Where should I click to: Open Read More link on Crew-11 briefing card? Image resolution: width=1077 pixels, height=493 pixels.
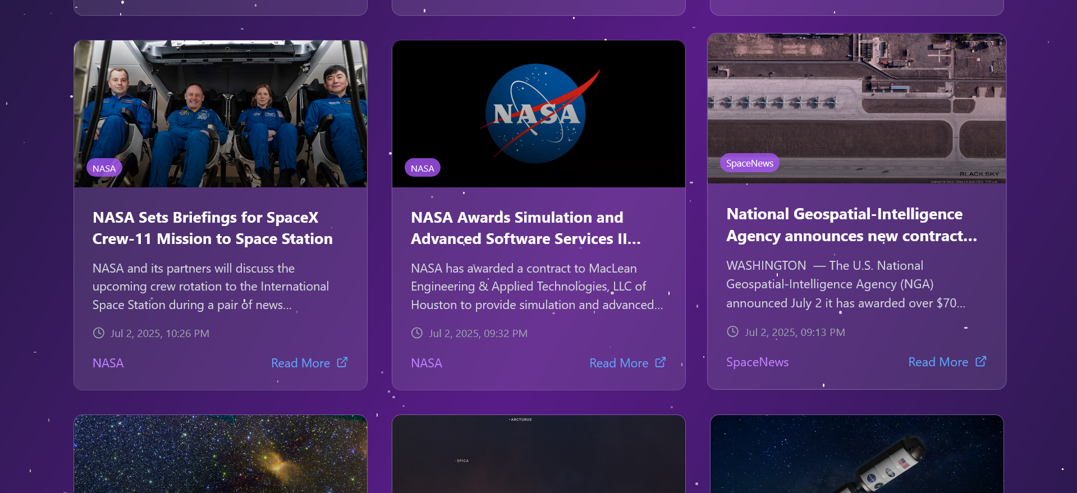pos(309,363)
